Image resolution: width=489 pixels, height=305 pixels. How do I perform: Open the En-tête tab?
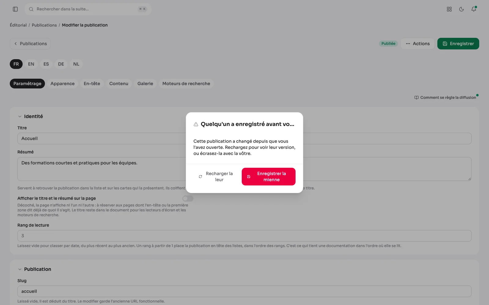pyautogui.click(x=92, y=84)
